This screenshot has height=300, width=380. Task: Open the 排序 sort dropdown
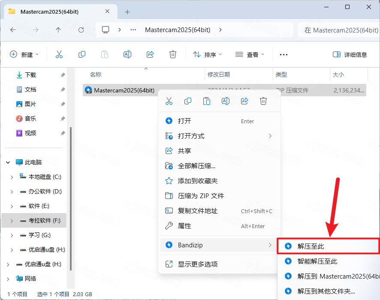coord(208,55)
